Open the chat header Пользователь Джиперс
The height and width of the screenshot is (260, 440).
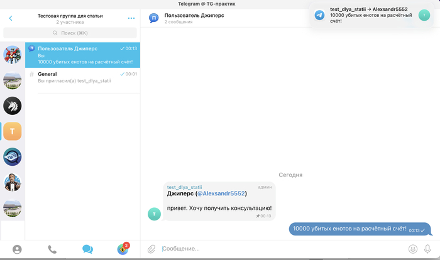coord(194,14)
